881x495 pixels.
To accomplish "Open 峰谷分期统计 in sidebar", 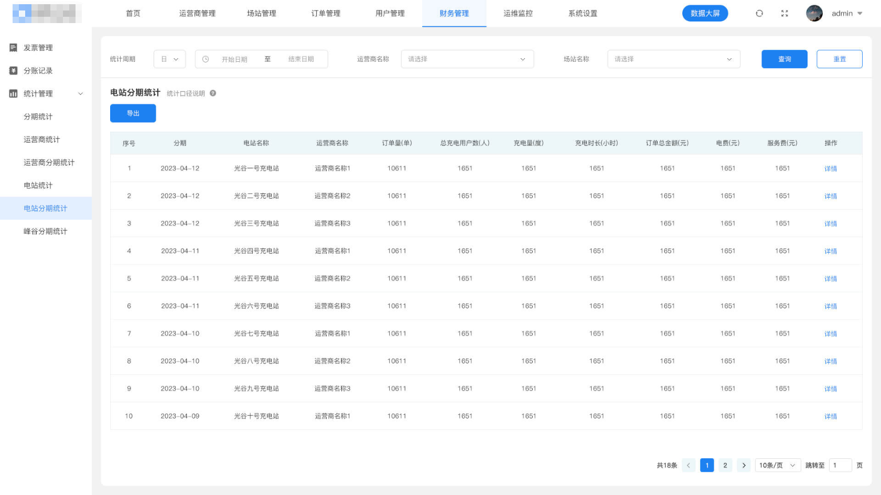I will coord(46,231).
